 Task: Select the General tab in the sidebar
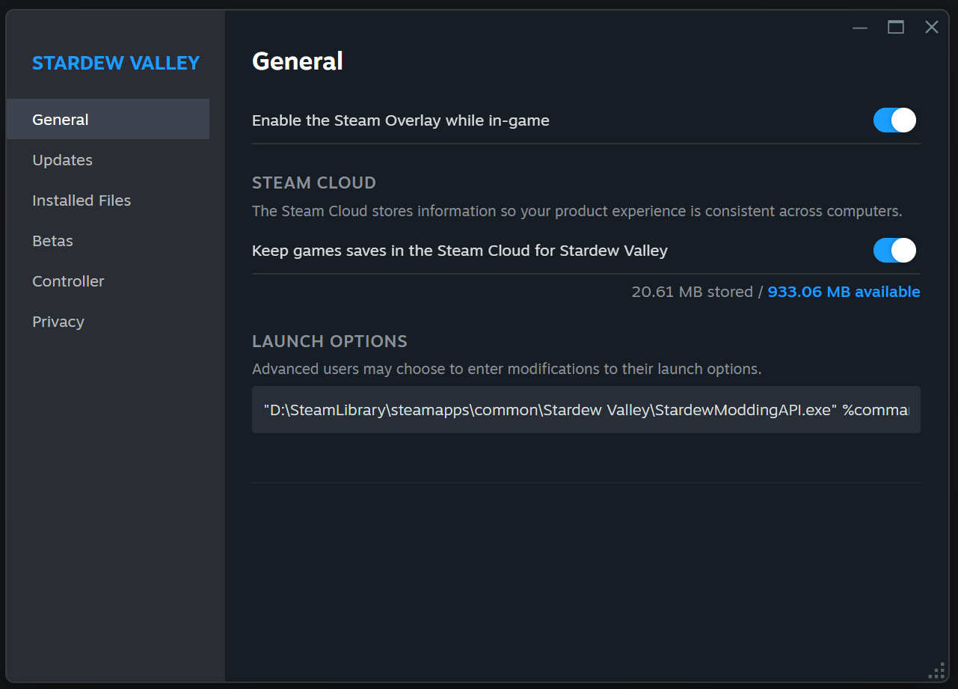tap(60, 119)
